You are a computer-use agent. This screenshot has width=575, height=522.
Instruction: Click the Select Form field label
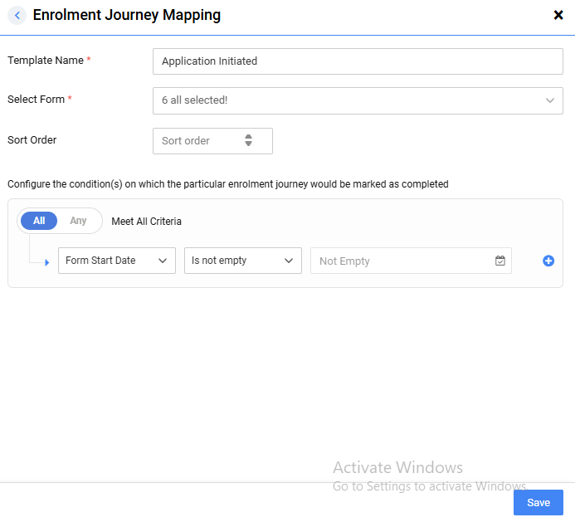[x=36, y=100]
